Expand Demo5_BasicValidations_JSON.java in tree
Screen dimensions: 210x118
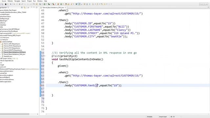(1, 52)
